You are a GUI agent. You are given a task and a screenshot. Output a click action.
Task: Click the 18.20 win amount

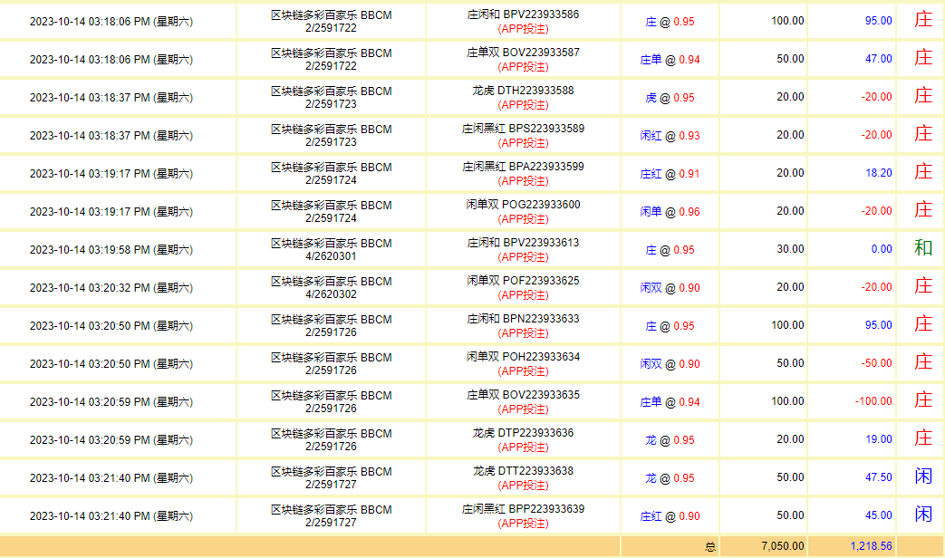(878, 173)
